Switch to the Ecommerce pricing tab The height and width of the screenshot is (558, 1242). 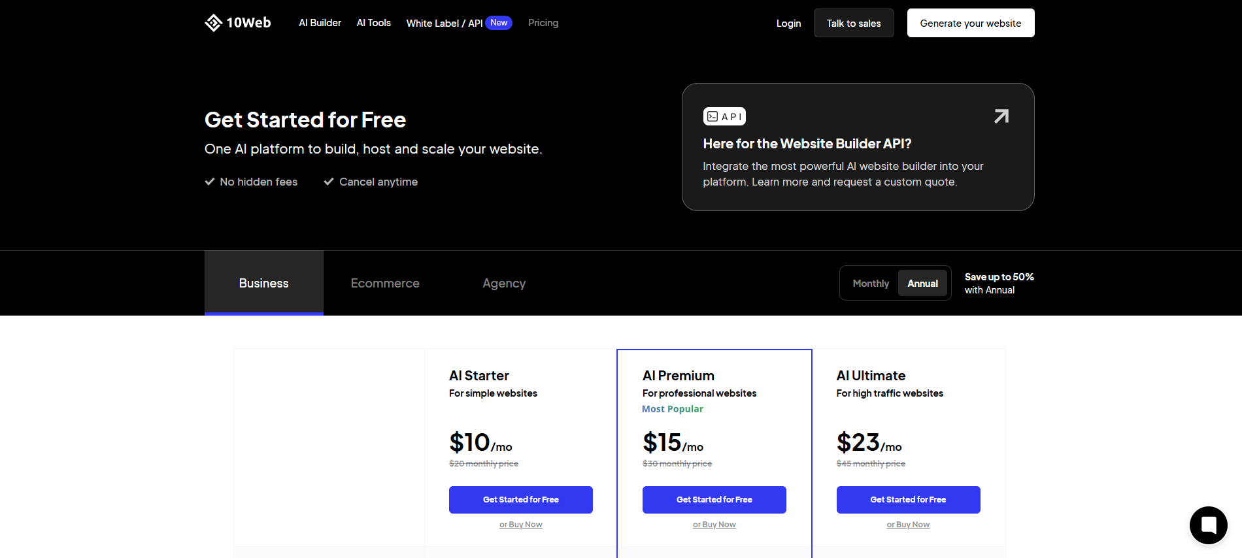click(385, 283)
